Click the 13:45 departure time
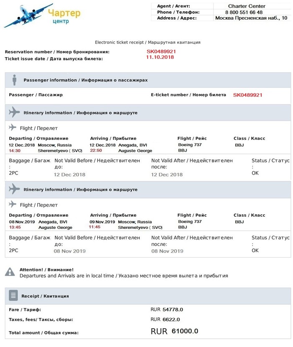The width and height of the screenshot is (293, 347). (x=15, y=228)
